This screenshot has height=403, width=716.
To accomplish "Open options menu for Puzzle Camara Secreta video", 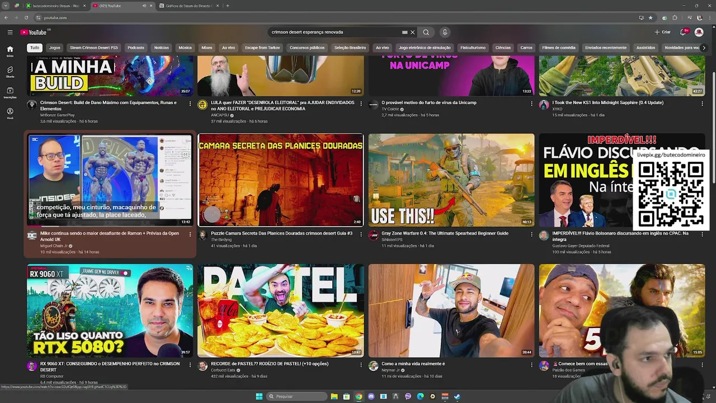I will point(361,234).
